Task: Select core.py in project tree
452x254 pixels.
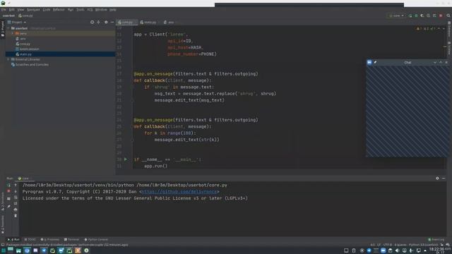Action: pos(25,44)
